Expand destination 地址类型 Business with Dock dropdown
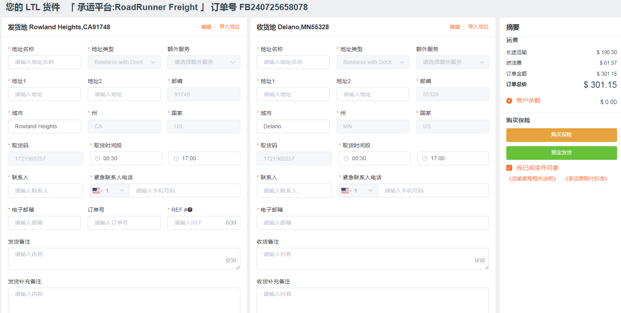Viewport: 621px width, 313px height. coord(373,62)
